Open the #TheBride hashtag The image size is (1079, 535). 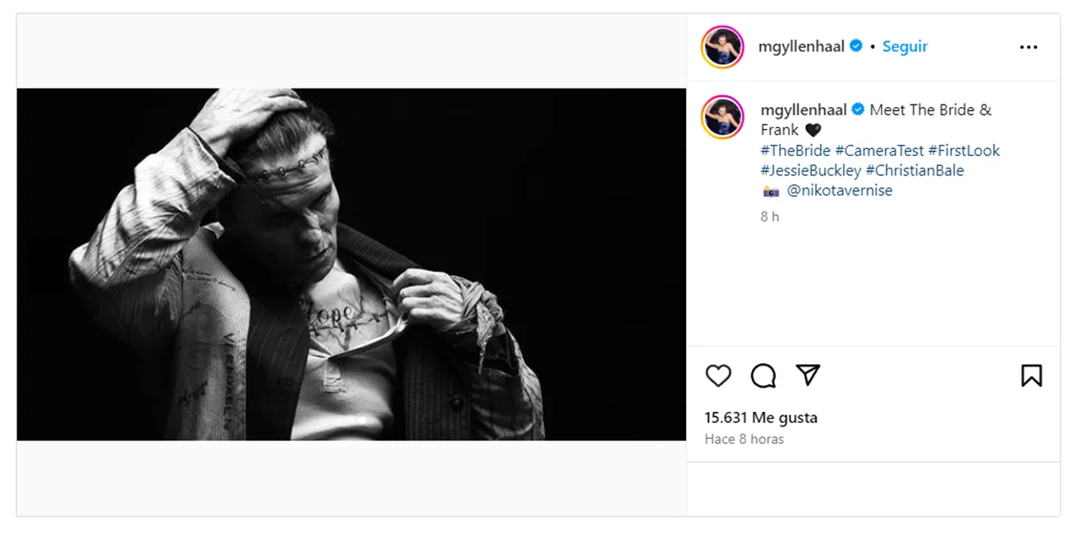pyautogui.click(x=795, y=151)
